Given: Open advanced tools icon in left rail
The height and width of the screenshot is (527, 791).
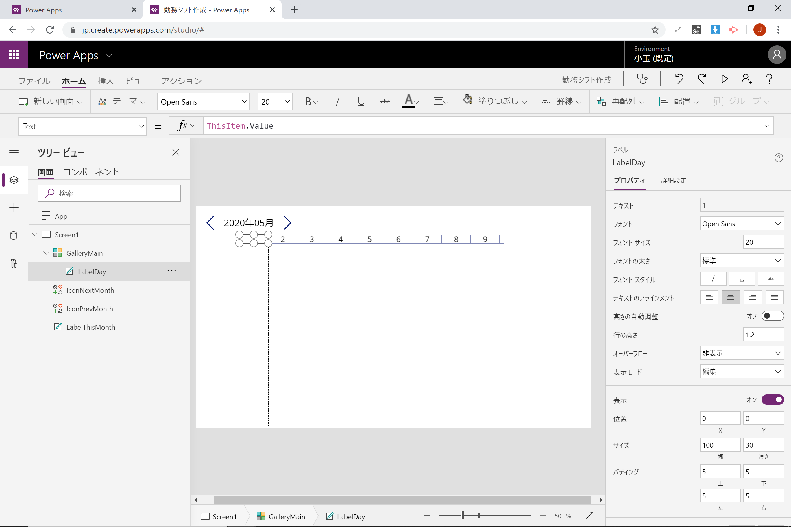Looking at the screenshot, I should [14, 263].
